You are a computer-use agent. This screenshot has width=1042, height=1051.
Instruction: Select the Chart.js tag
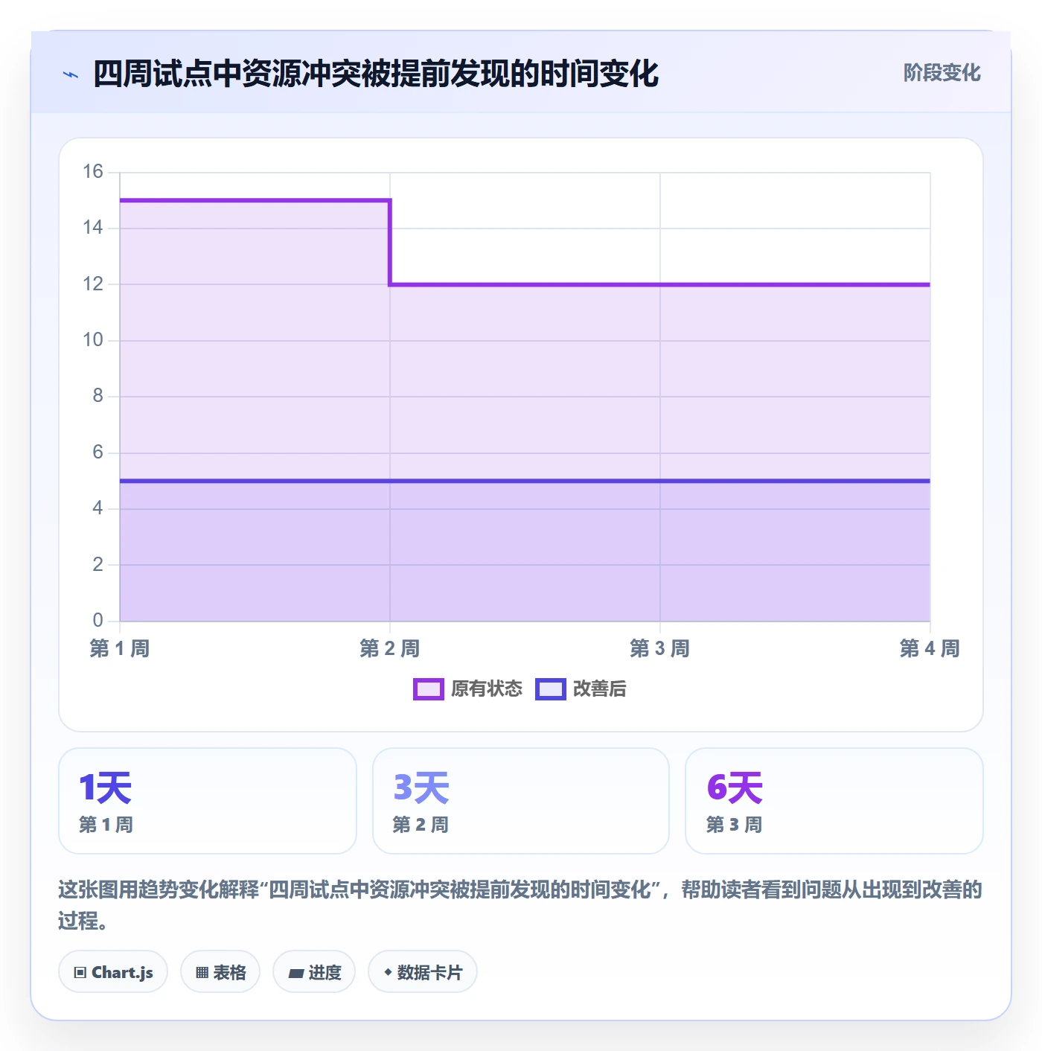click(x=113, y=971)
